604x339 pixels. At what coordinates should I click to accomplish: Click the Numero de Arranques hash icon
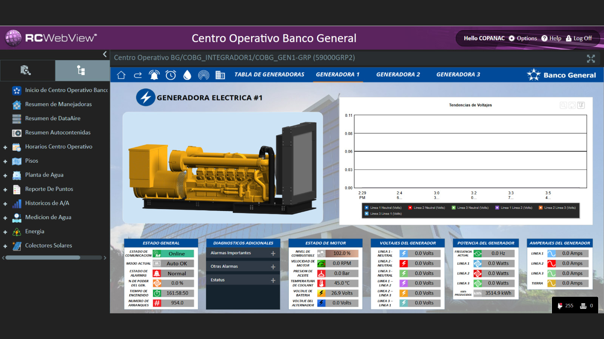157,303
